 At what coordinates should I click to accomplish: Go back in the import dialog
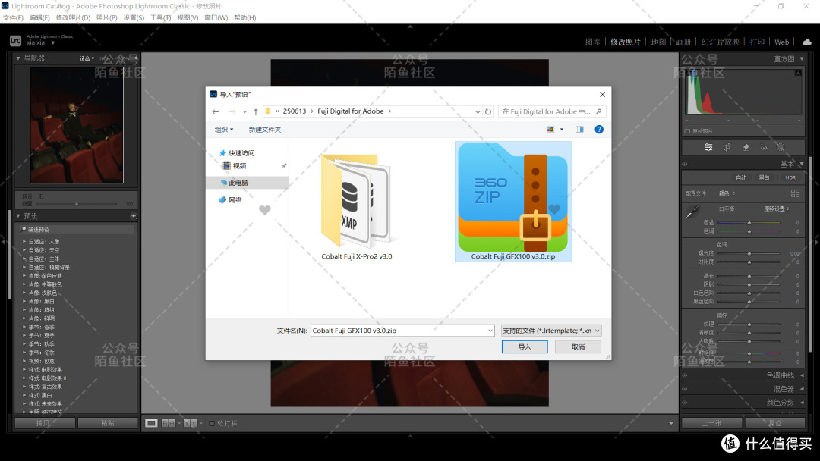pyautogui.click(x=216, y=111)
